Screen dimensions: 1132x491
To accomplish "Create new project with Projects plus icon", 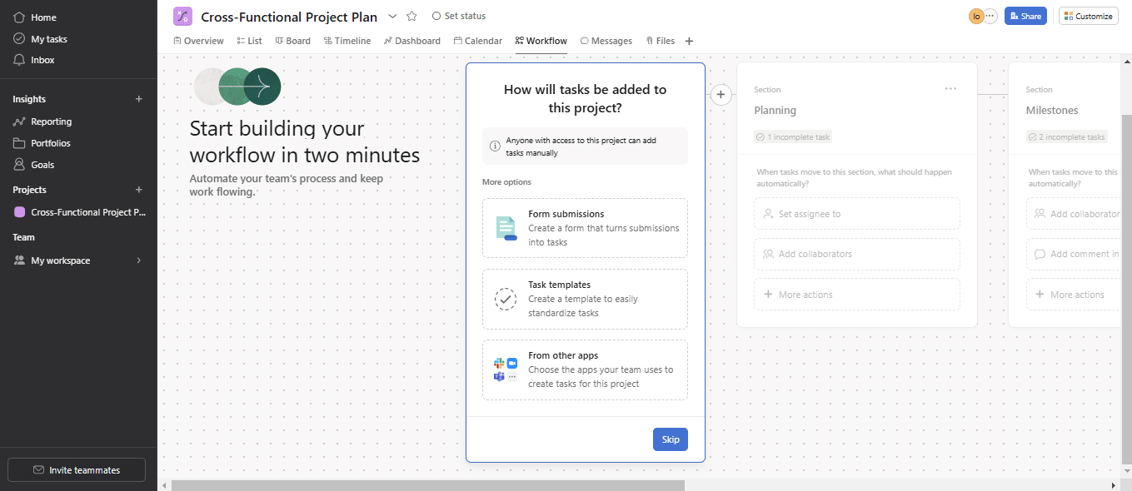I will (139, 190).
